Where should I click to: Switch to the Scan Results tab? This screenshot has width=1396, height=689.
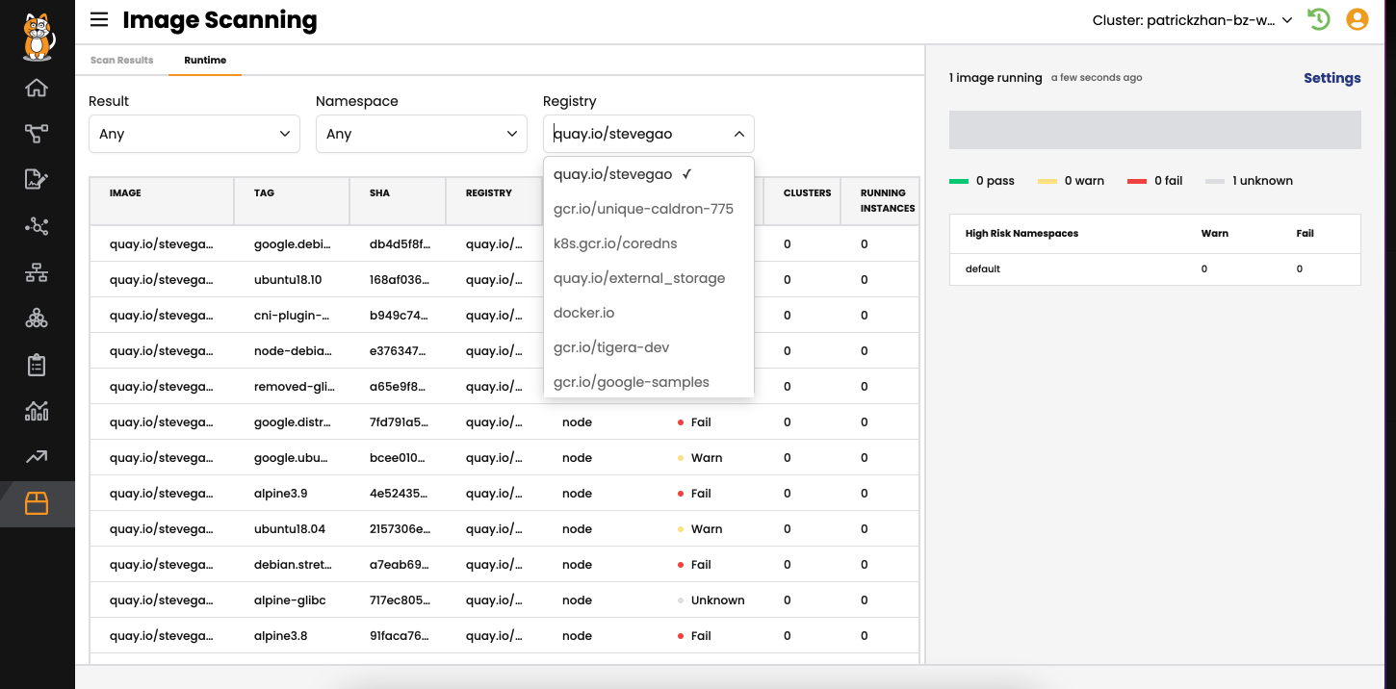tap(122, 60)
